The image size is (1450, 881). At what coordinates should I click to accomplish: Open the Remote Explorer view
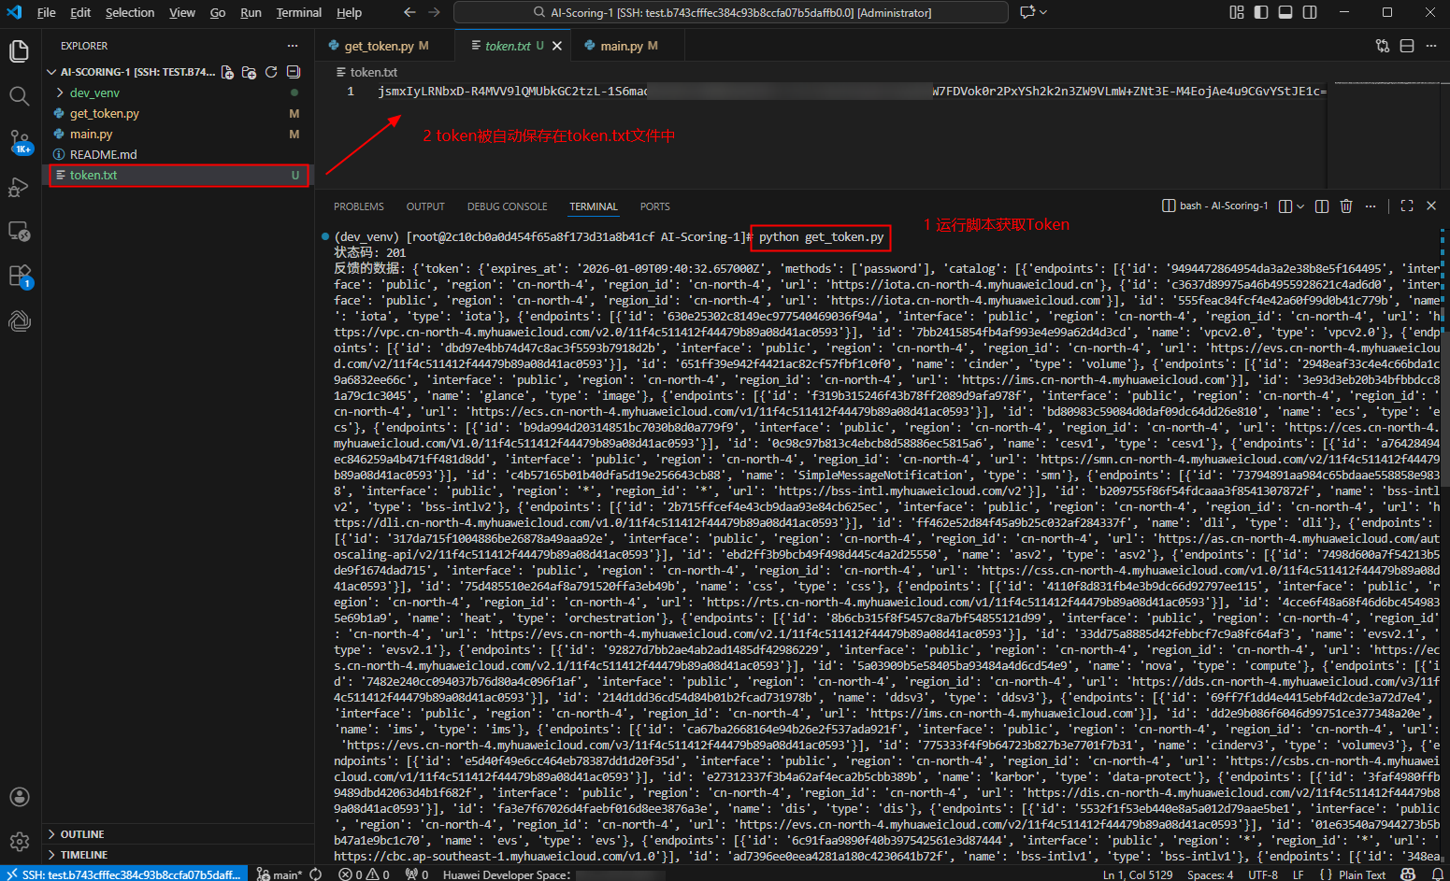tap(19, 231)
